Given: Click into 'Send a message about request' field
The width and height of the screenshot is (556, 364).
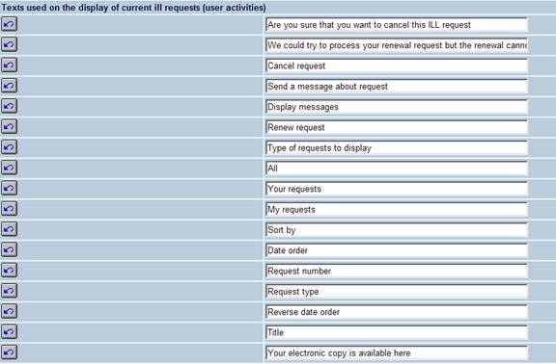Looking at the screenshot, I should [x=397, y=87].
